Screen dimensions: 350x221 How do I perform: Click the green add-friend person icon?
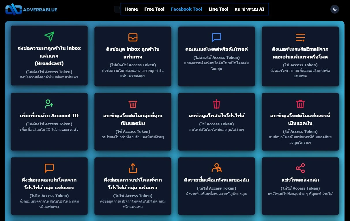[49, 104]
